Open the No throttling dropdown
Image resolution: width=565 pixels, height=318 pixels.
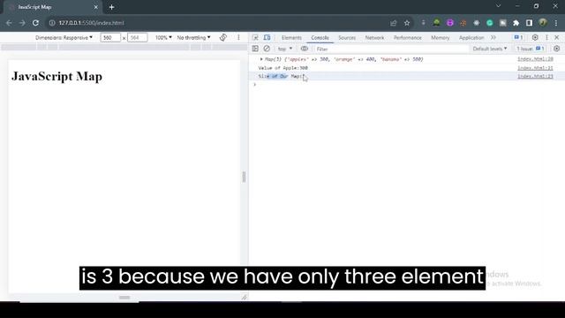[193, 37]
